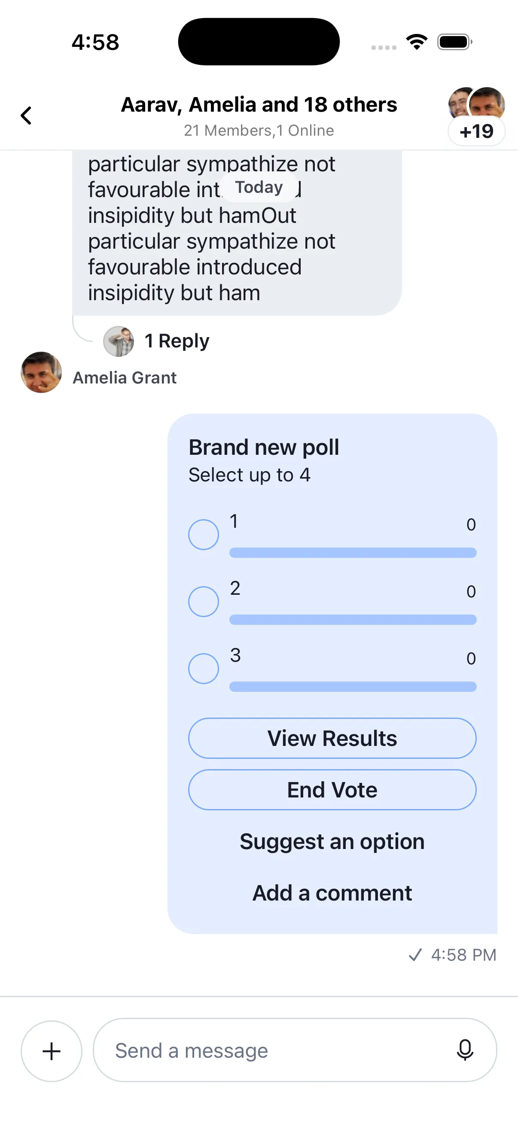Tap Add a comment on the poll

[332, 892]
